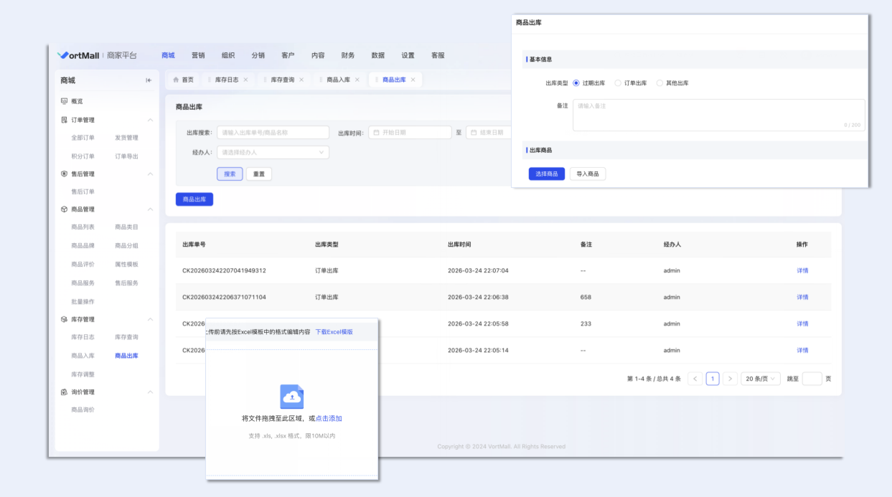Open the 营销 top menu item
This screenshot has width=892, height=497.
point(198,55)
